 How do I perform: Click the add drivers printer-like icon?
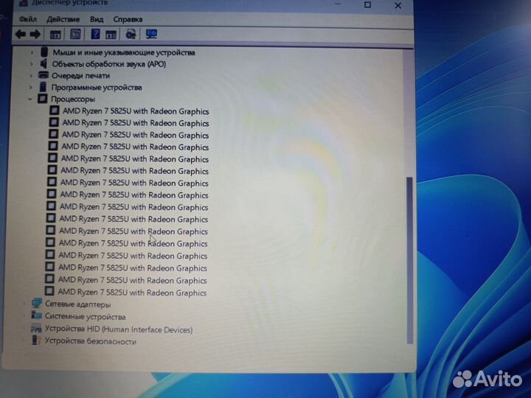pos(131,34)
